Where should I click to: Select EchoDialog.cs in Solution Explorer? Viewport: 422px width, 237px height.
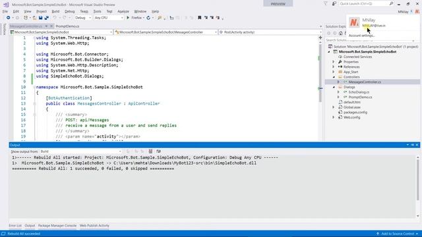pyautogui.click(x=359, y=92)
